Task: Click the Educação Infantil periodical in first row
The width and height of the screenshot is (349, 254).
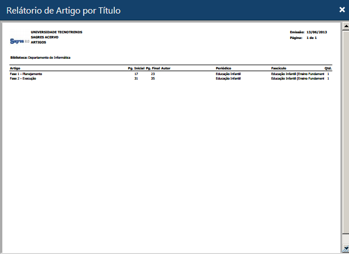Action: [229, 74]
